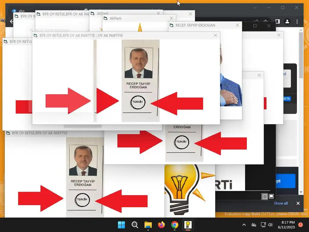Open the Windows Start menu
The width and height of the screenshot is (309, 232).
click(121, 225)
